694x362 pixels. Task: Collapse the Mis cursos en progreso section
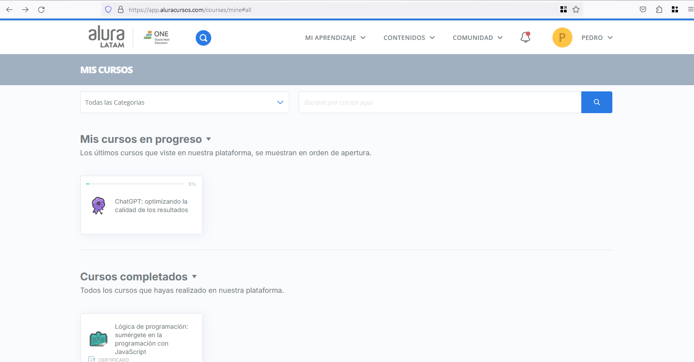209,139
